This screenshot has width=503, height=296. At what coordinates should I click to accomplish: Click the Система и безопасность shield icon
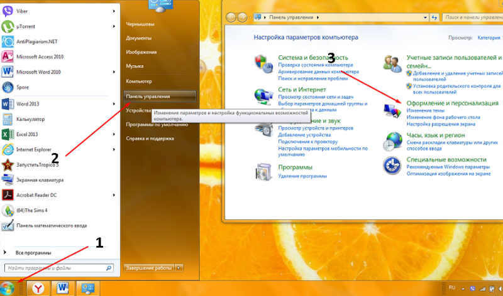coord(263,63)
